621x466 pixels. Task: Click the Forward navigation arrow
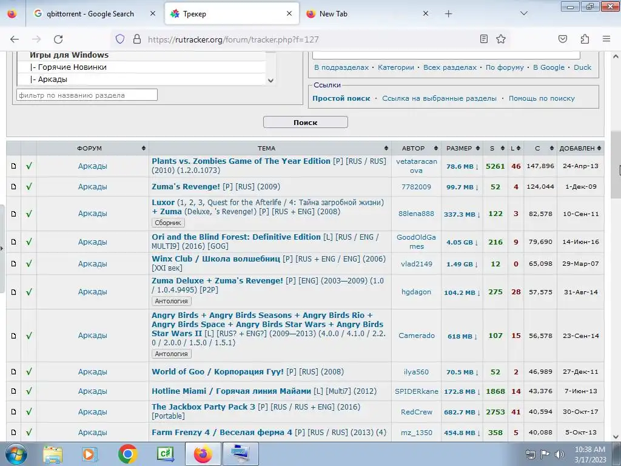pos(36,39)
